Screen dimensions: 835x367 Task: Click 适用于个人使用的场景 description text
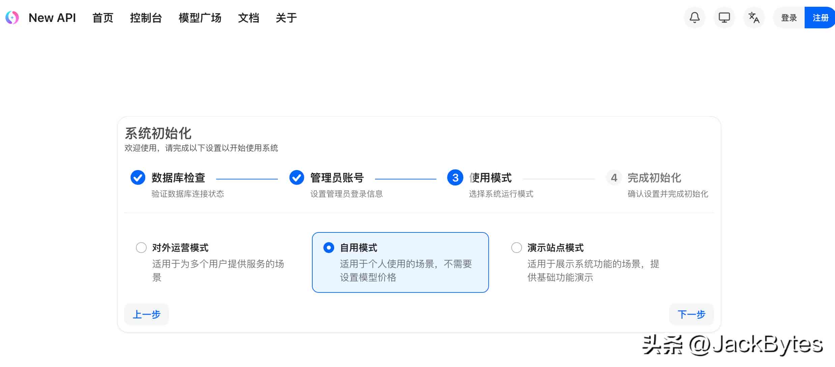coord(406,271)
